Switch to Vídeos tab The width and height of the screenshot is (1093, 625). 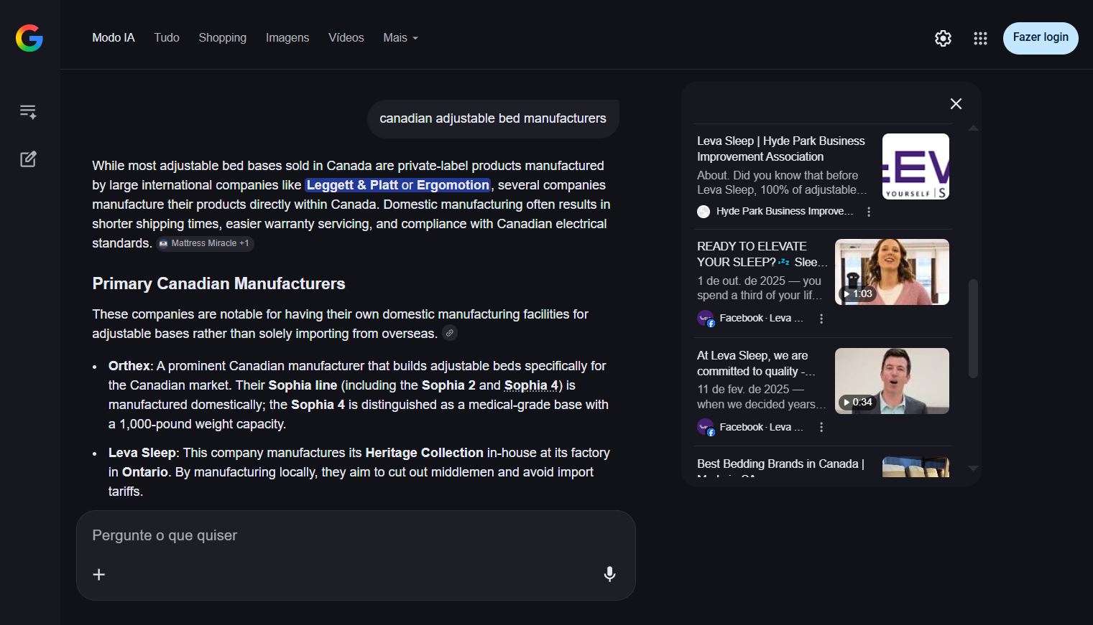(346, 37)
